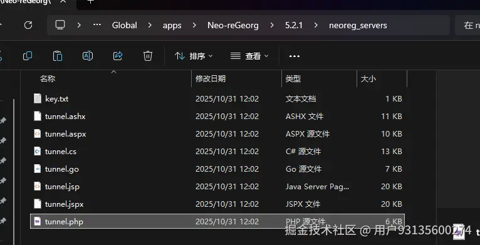Click the Copy toolbar icon

click(28, 56)
